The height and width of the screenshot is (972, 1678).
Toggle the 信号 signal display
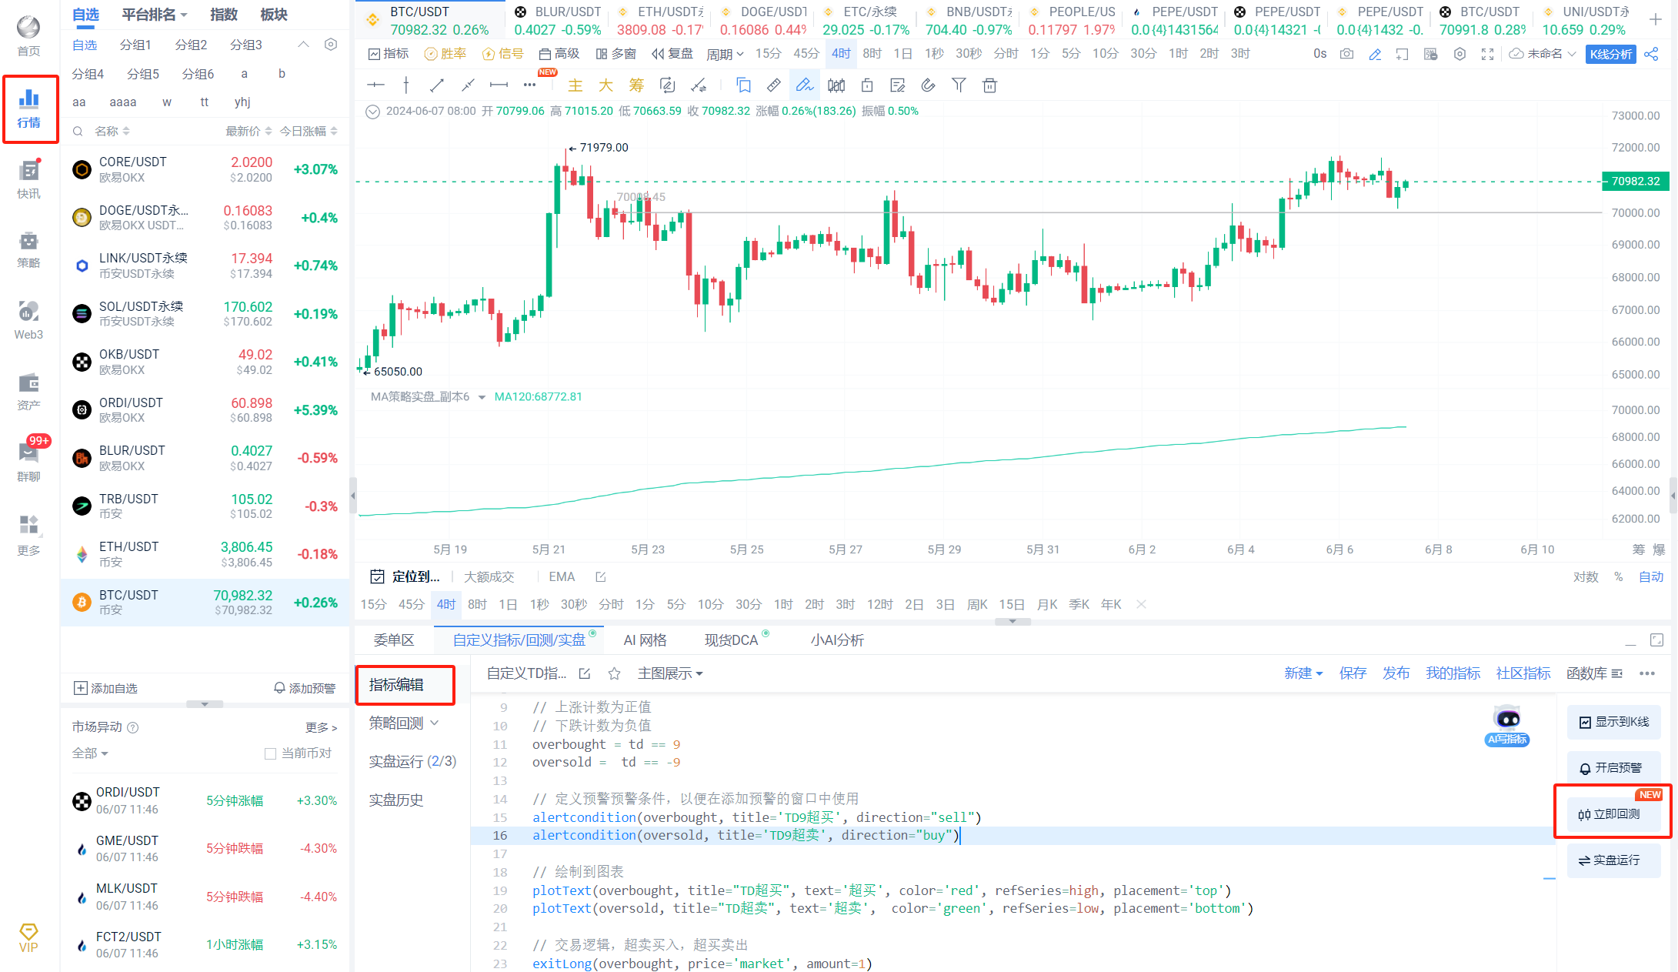click(x=502, y=54)
